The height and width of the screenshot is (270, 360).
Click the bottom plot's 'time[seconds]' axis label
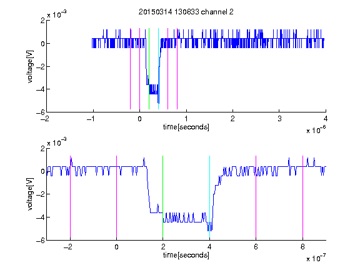click(186, 255)
